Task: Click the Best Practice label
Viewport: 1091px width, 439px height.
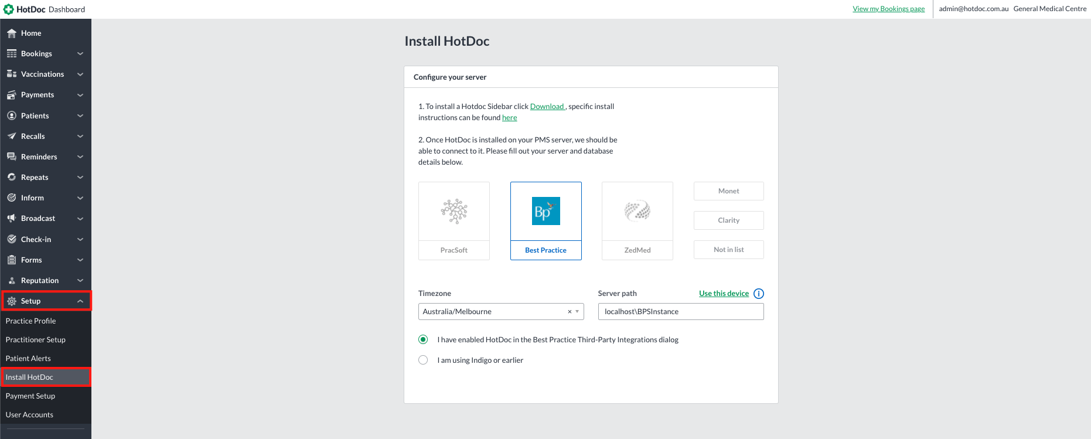Action: tap(546, 250)
